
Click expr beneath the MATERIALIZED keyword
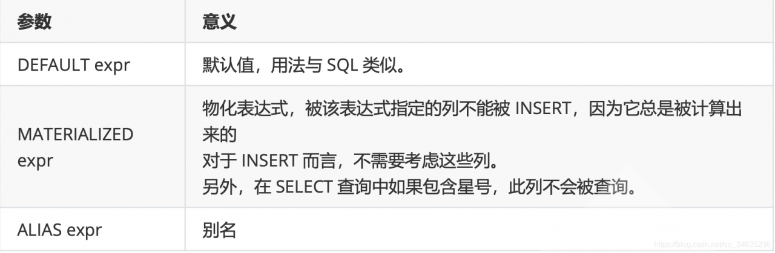35,161
